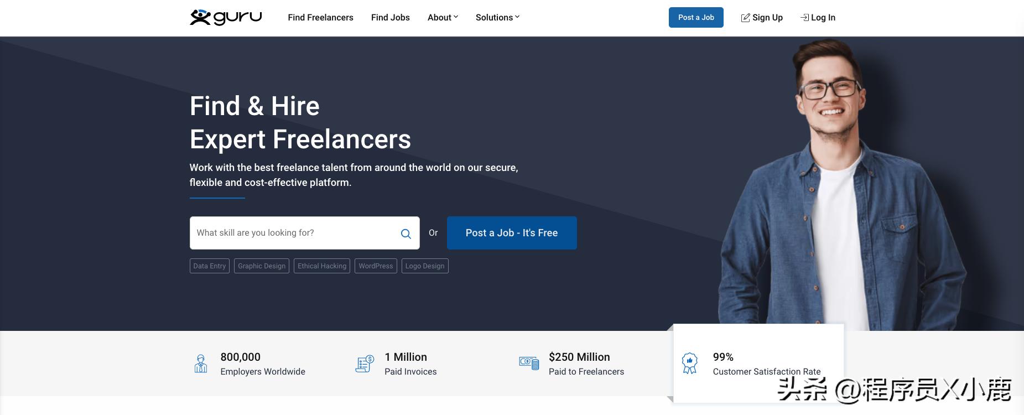Expand the About dropdown menu
The image size is (1024, 415).
click(x=443, y=18)
